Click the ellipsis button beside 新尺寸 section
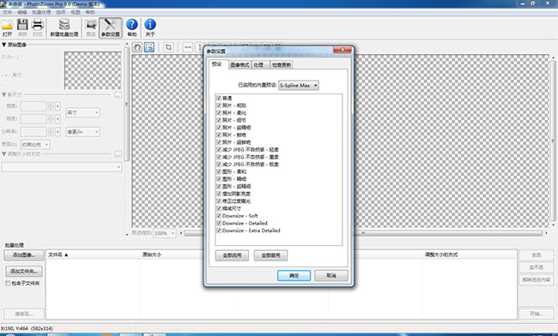Image resolution: width=558 pixels, height=336 pixels. (x=118, y=95)
